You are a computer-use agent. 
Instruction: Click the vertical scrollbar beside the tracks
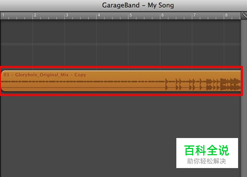(x=244, y=98)
